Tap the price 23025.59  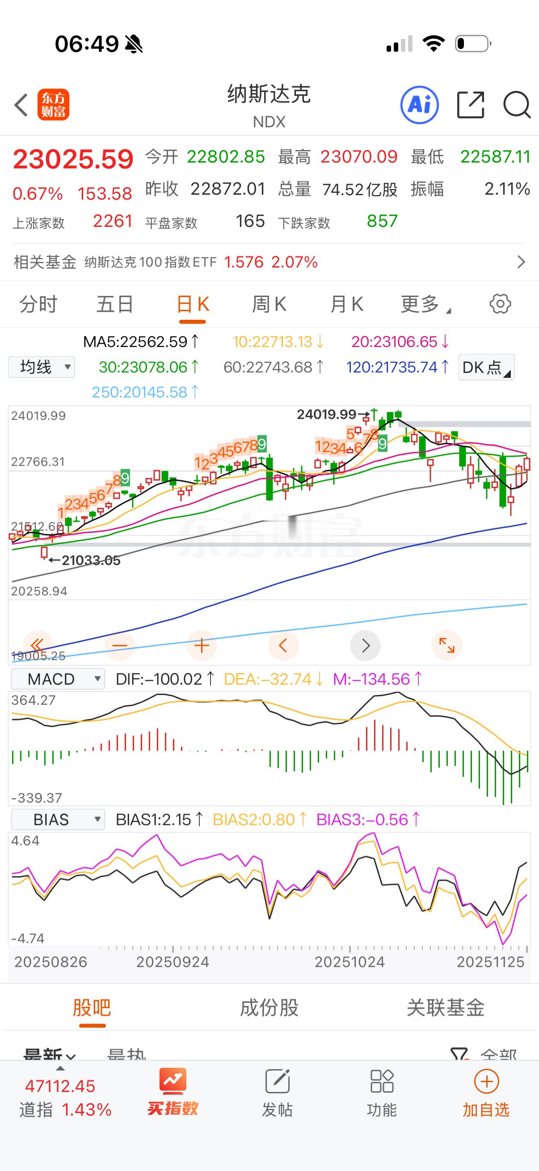tap(73, 159)
